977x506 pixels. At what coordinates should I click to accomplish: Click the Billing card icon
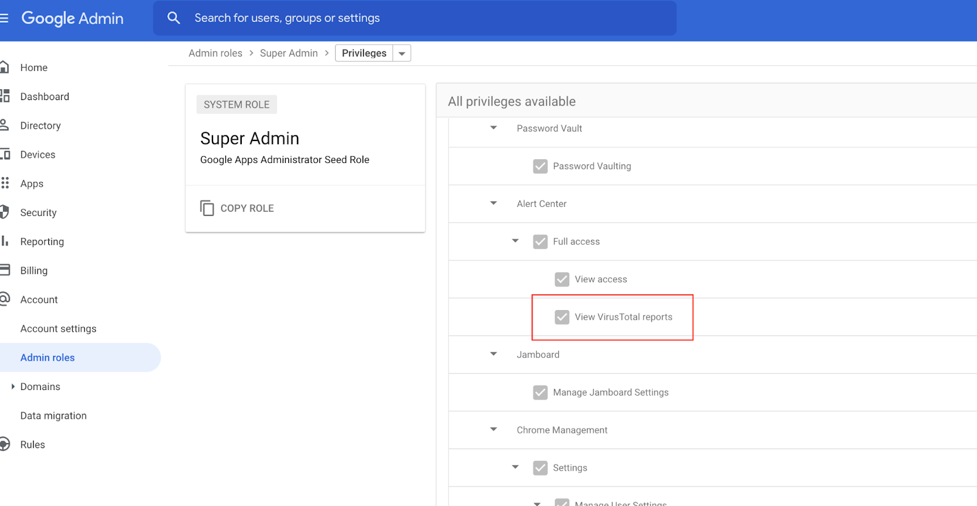(x=5, y=270)
